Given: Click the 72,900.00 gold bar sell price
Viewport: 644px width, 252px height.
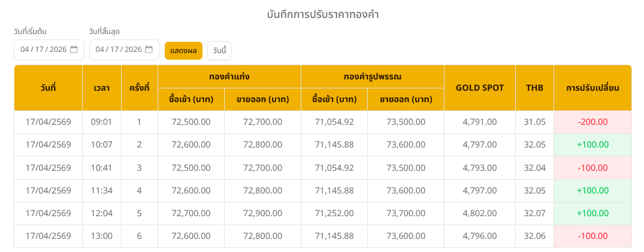Looking at the screenshot, I should (x=262, y=213).
